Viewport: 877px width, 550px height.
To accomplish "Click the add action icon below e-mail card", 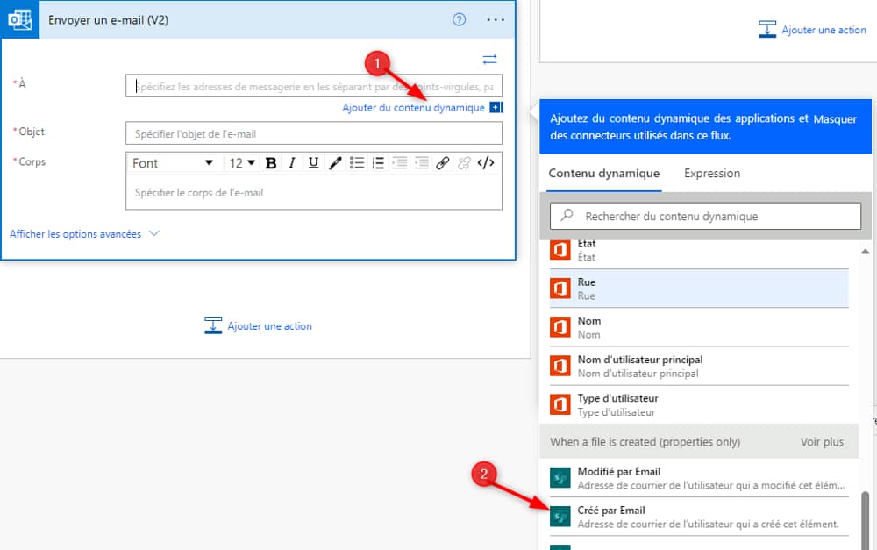I will [x=213, y=325].
